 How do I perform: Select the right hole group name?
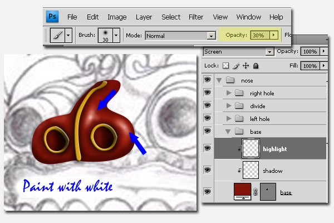point(262,94)
